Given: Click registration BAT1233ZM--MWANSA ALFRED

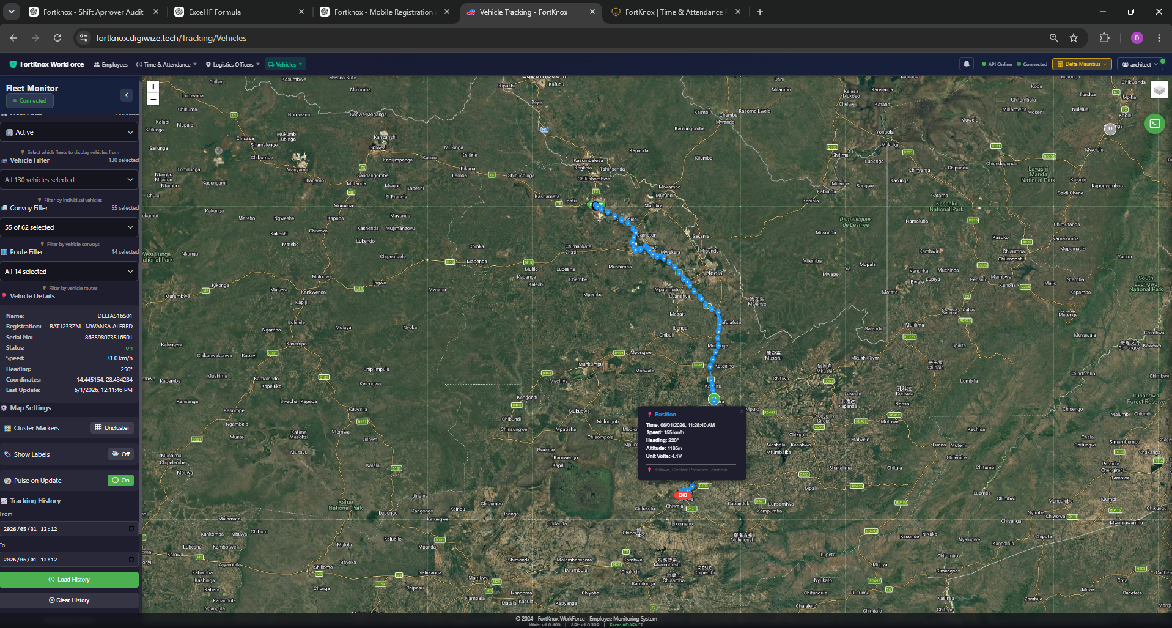Looking at the screenshot, I should coord(91,327).
